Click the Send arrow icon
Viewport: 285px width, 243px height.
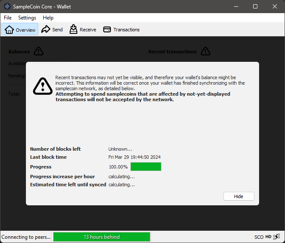click(x=45, y=30)
